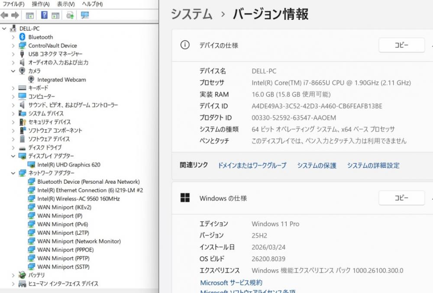Select サウンド、ビデオ、およびゲーム コントローラー category
Viewport: 433px width, 293px height.
point(73,105)
